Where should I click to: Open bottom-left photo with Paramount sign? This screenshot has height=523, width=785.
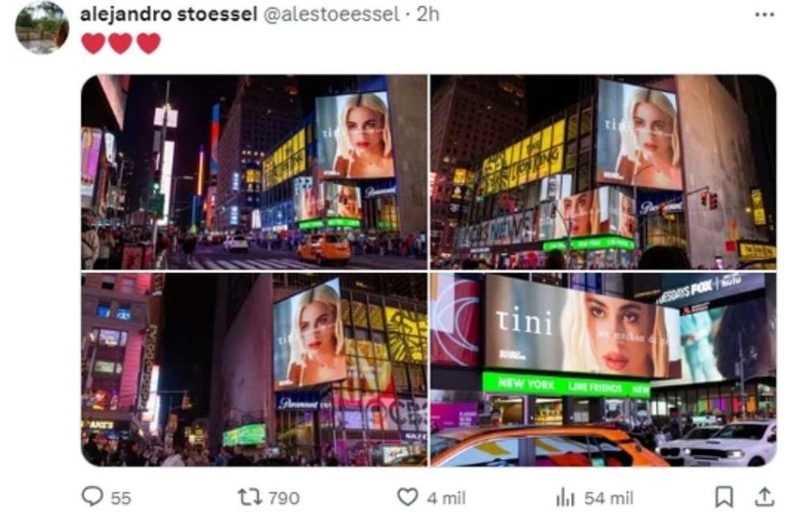coord(254,370)
